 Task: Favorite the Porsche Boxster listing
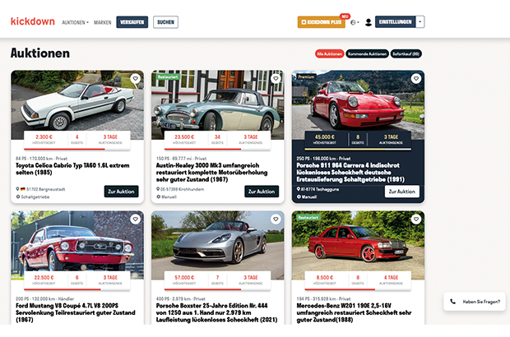(x=276, y=219)
